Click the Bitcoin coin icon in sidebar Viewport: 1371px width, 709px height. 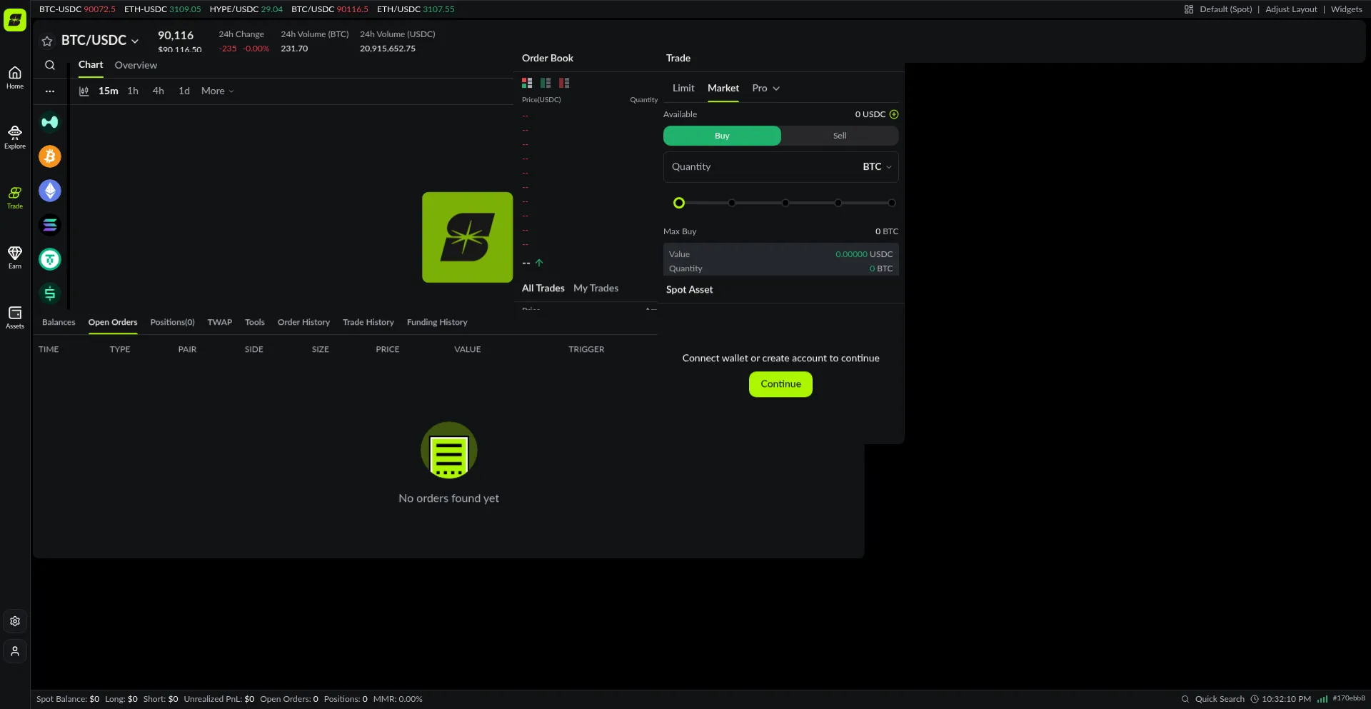(50, 156)
